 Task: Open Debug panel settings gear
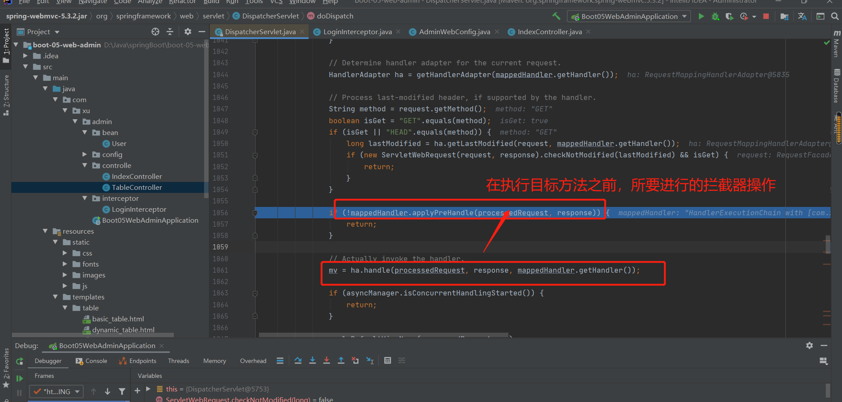coord(810,345)
